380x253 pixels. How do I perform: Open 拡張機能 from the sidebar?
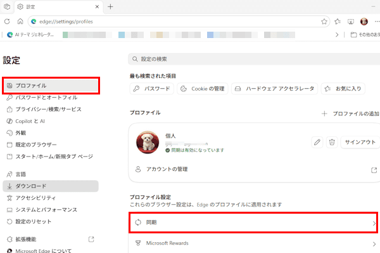click(x=51, y=240)
